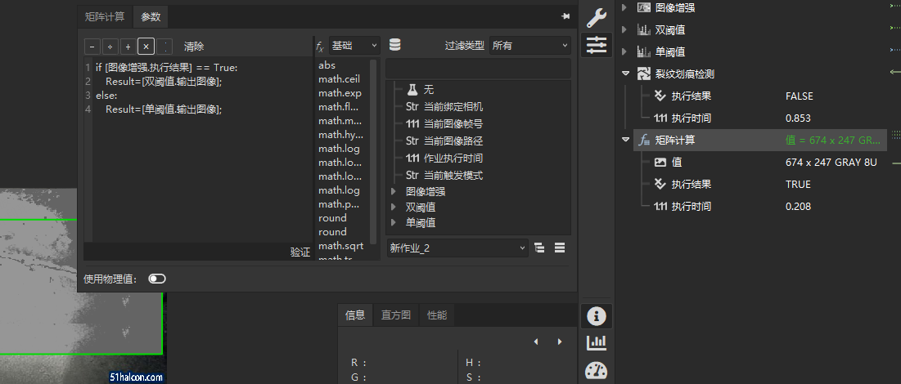Click the 验证 button

[300, 252]
